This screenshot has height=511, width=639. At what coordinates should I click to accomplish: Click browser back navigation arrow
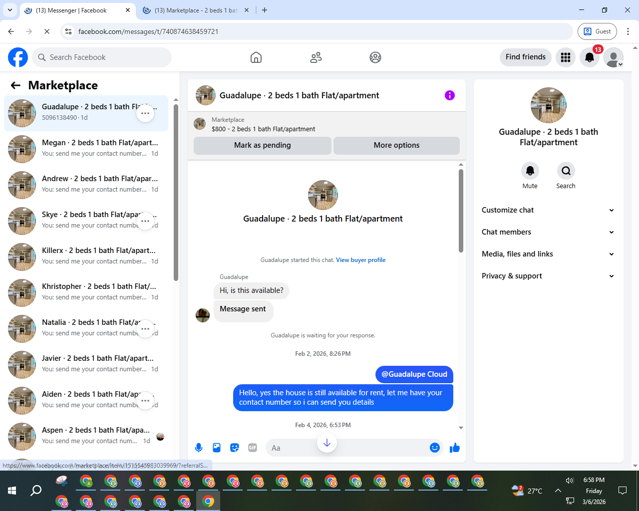click(x=11, y=31)
